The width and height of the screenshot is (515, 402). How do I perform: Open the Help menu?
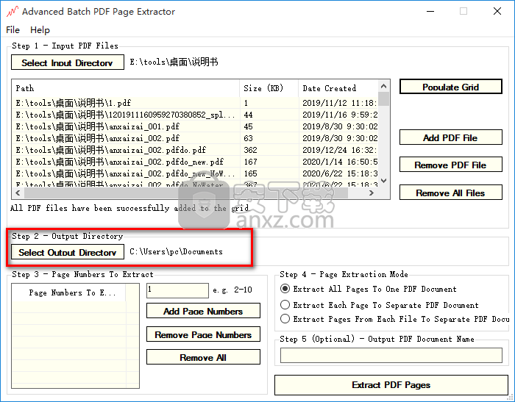click(40, 30)
